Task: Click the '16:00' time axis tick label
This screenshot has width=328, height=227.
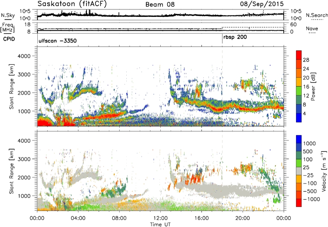Action: [201, 218]
